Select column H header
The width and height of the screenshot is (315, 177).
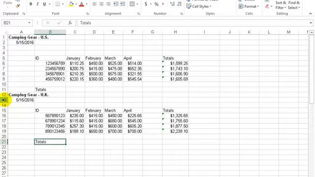[175, 32]
